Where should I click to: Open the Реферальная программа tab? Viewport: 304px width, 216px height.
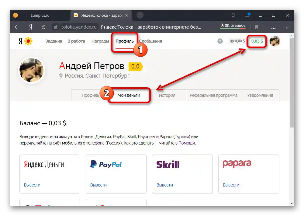point(213,95)
